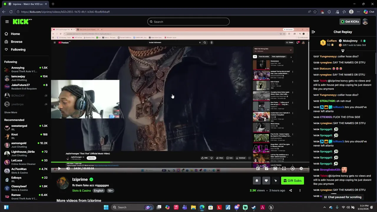Viewport: 377px width, 212px height.
Task: Open Steam from the taskbar
Action: click(x=254, y=207)
